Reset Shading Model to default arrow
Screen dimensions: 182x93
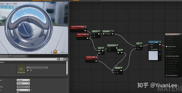(x=31, y=90)
